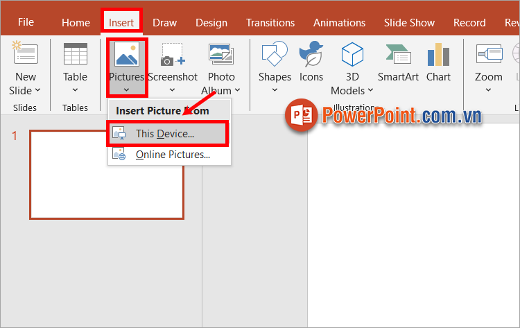The width and height of the screenshot is (520, 328).
Task: Switch to the Record tab
Action: point(469,23)
